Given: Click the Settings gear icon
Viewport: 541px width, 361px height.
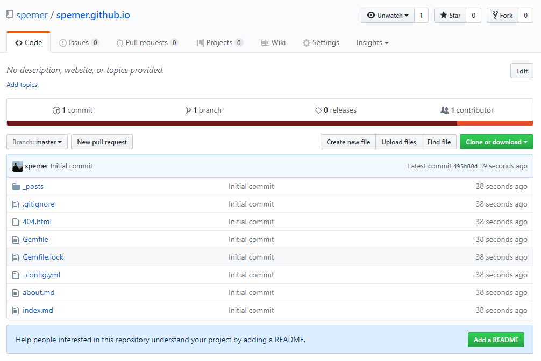Looking at the screenshot, I should (x=307, y=43).
